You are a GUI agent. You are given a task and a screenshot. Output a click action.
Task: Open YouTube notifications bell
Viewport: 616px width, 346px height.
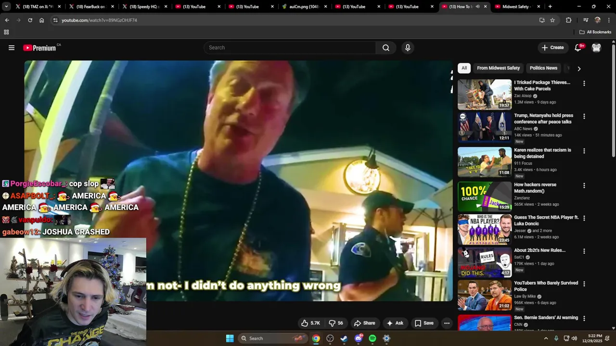(578, 48)
